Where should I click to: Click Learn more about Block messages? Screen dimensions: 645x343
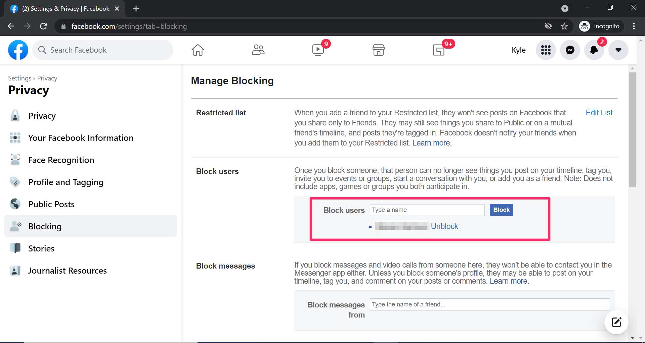[x=508, y=281]
